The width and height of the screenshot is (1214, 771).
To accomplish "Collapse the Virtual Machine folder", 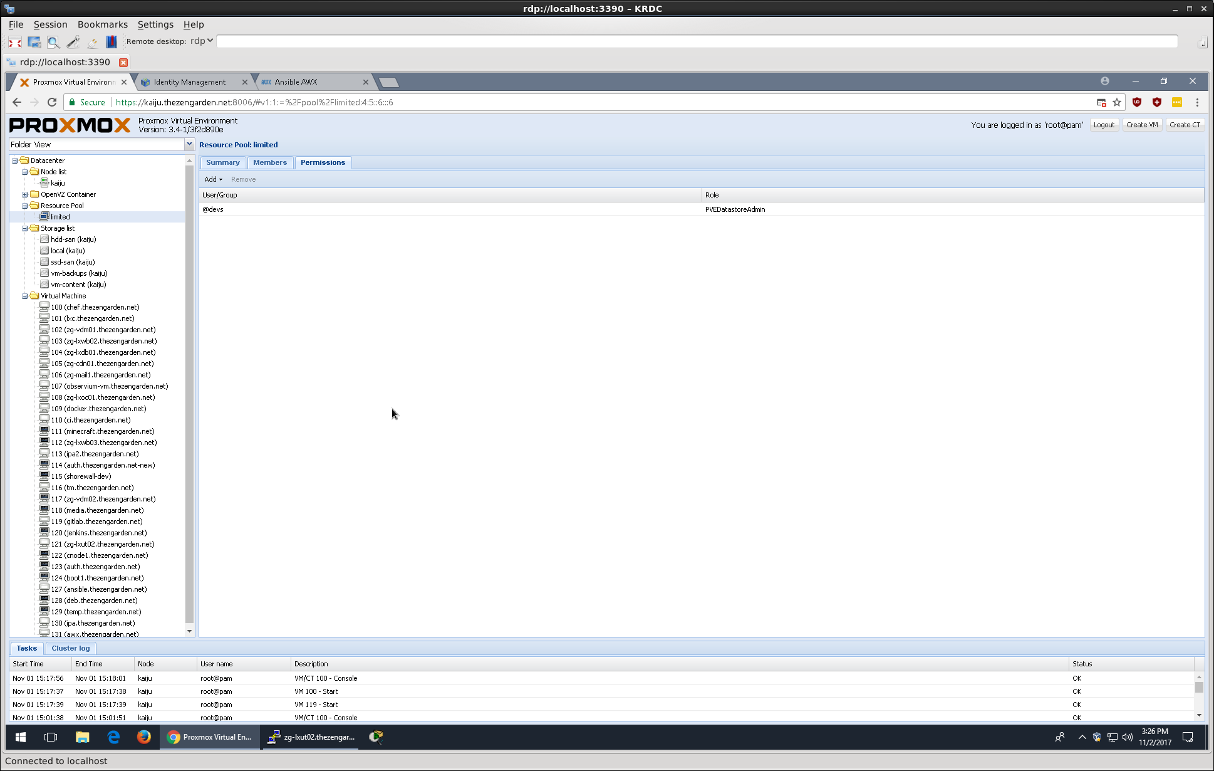I will coord(25,296).
